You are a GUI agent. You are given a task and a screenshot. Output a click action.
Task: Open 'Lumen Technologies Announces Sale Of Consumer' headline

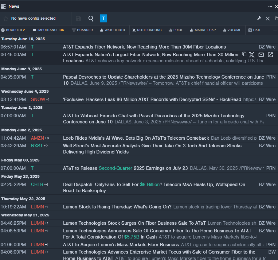pos(157,234)
